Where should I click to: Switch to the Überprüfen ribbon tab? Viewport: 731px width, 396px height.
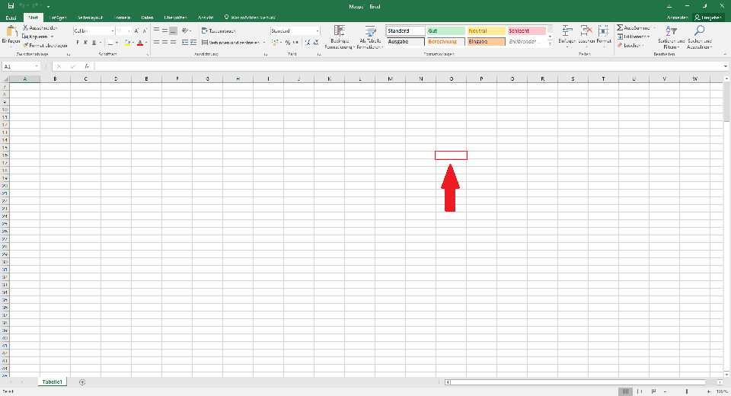pyautogui.click(x=175, y=18)
